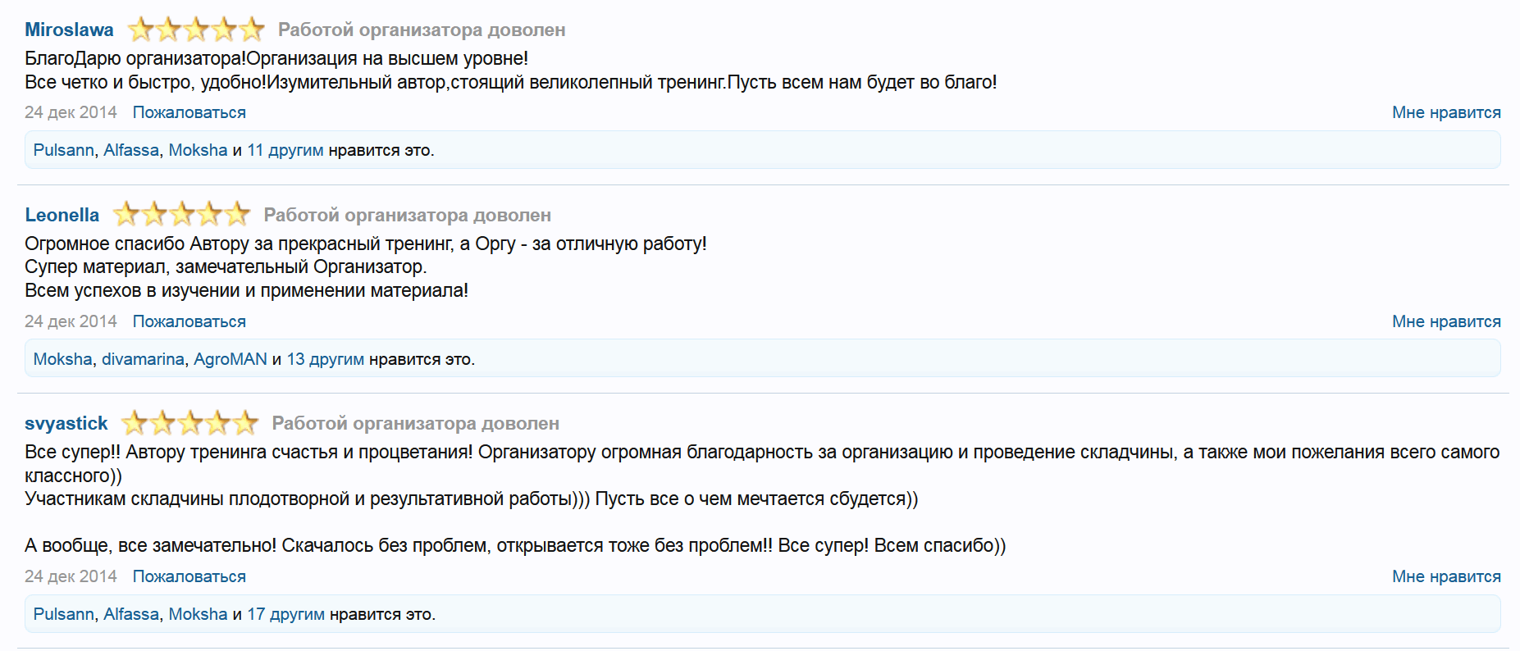Expand '11 другим' likers list
1520x651 pixels.
click(x=285, y=150)
